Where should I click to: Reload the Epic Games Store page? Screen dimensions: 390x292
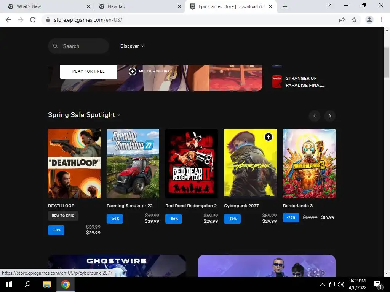33,20
